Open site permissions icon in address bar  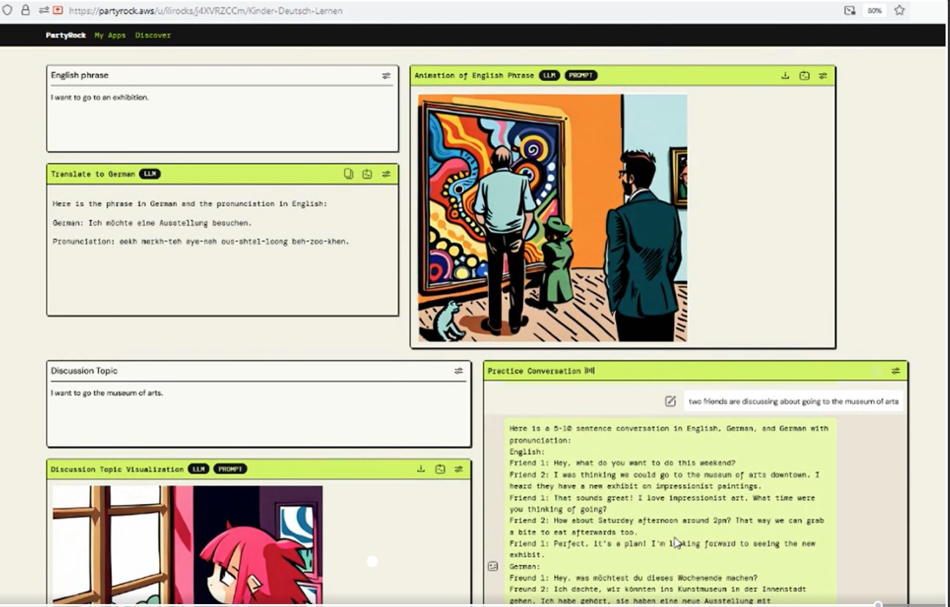coord(43,10)
